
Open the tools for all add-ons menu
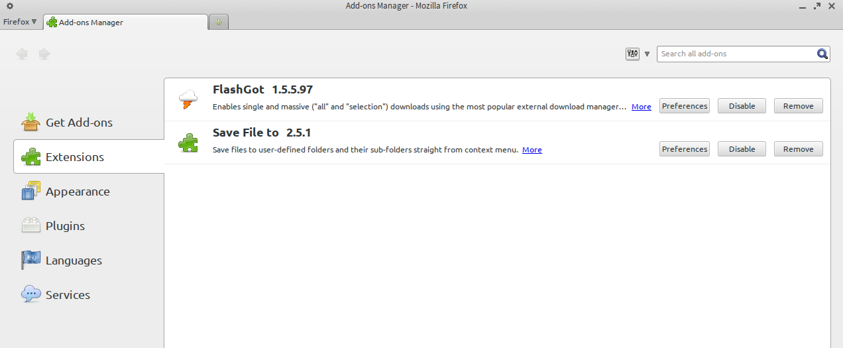638,54
